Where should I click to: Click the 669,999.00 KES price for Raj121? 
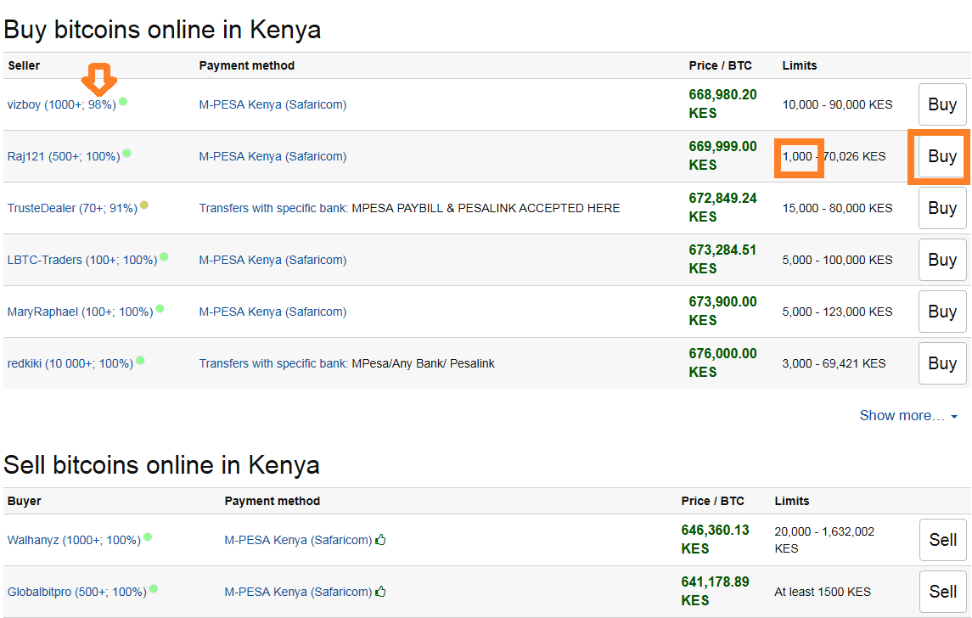(x=722, y=155)
